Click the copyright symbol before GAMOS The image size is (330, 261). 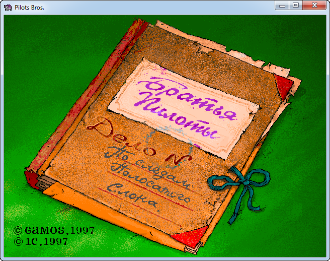click(18, 230)
